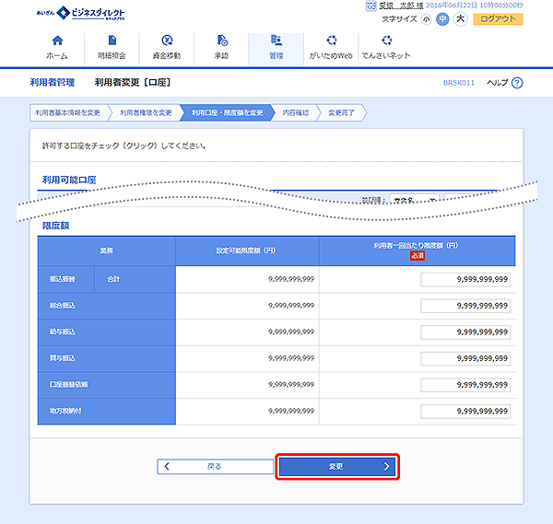The width and height of the screenshot is (553, 524).
Task: Set font size to large (大)
Action: [x=460, y=19]
